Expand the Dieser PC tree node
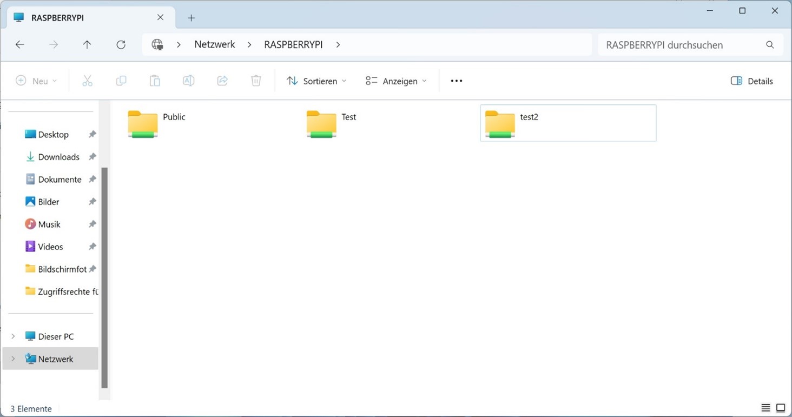 click(14, 336)
